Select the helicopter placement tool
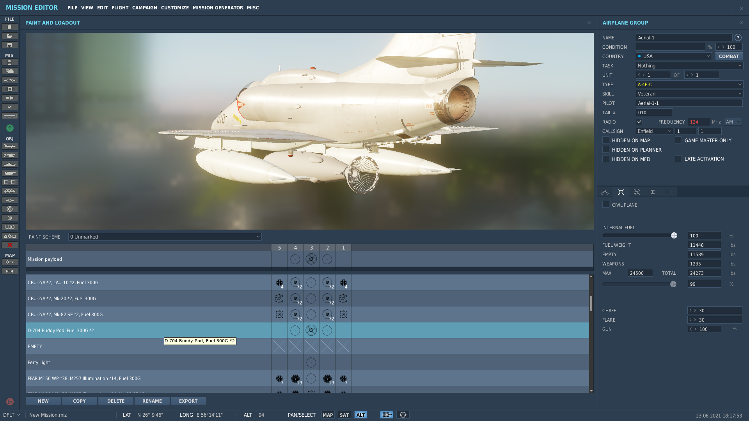The width and height of the screenshot is (749, 421). tap(10, 155)
